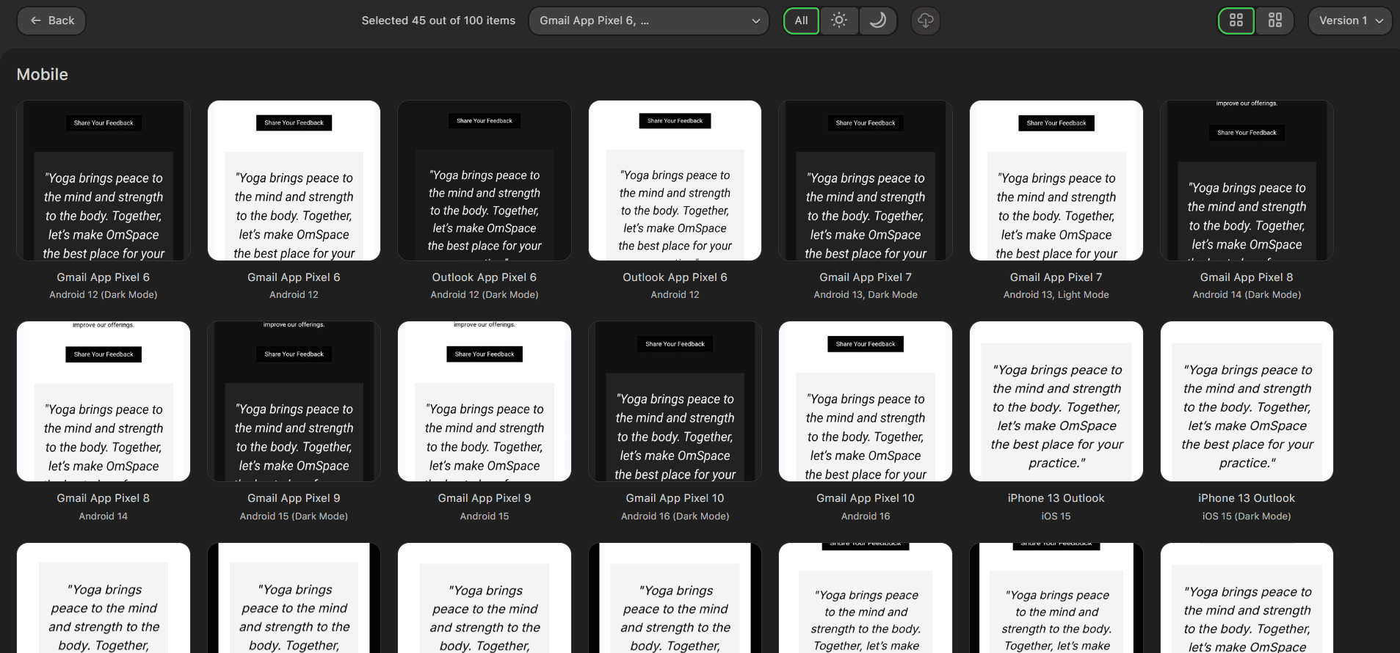Select the masonry layout view icon
The width and height of the screenshot is (1400, 653).
[x=1275, y=21]
